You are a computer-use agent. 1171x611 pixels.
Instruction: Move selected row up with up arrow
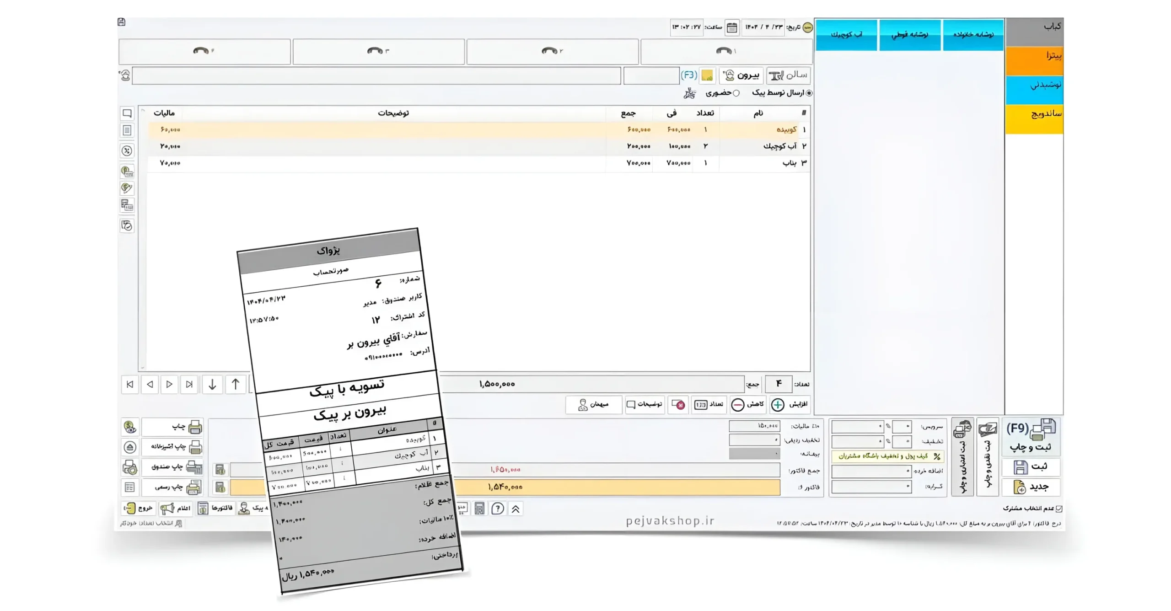pyautogui.click(x=236, y=384)
